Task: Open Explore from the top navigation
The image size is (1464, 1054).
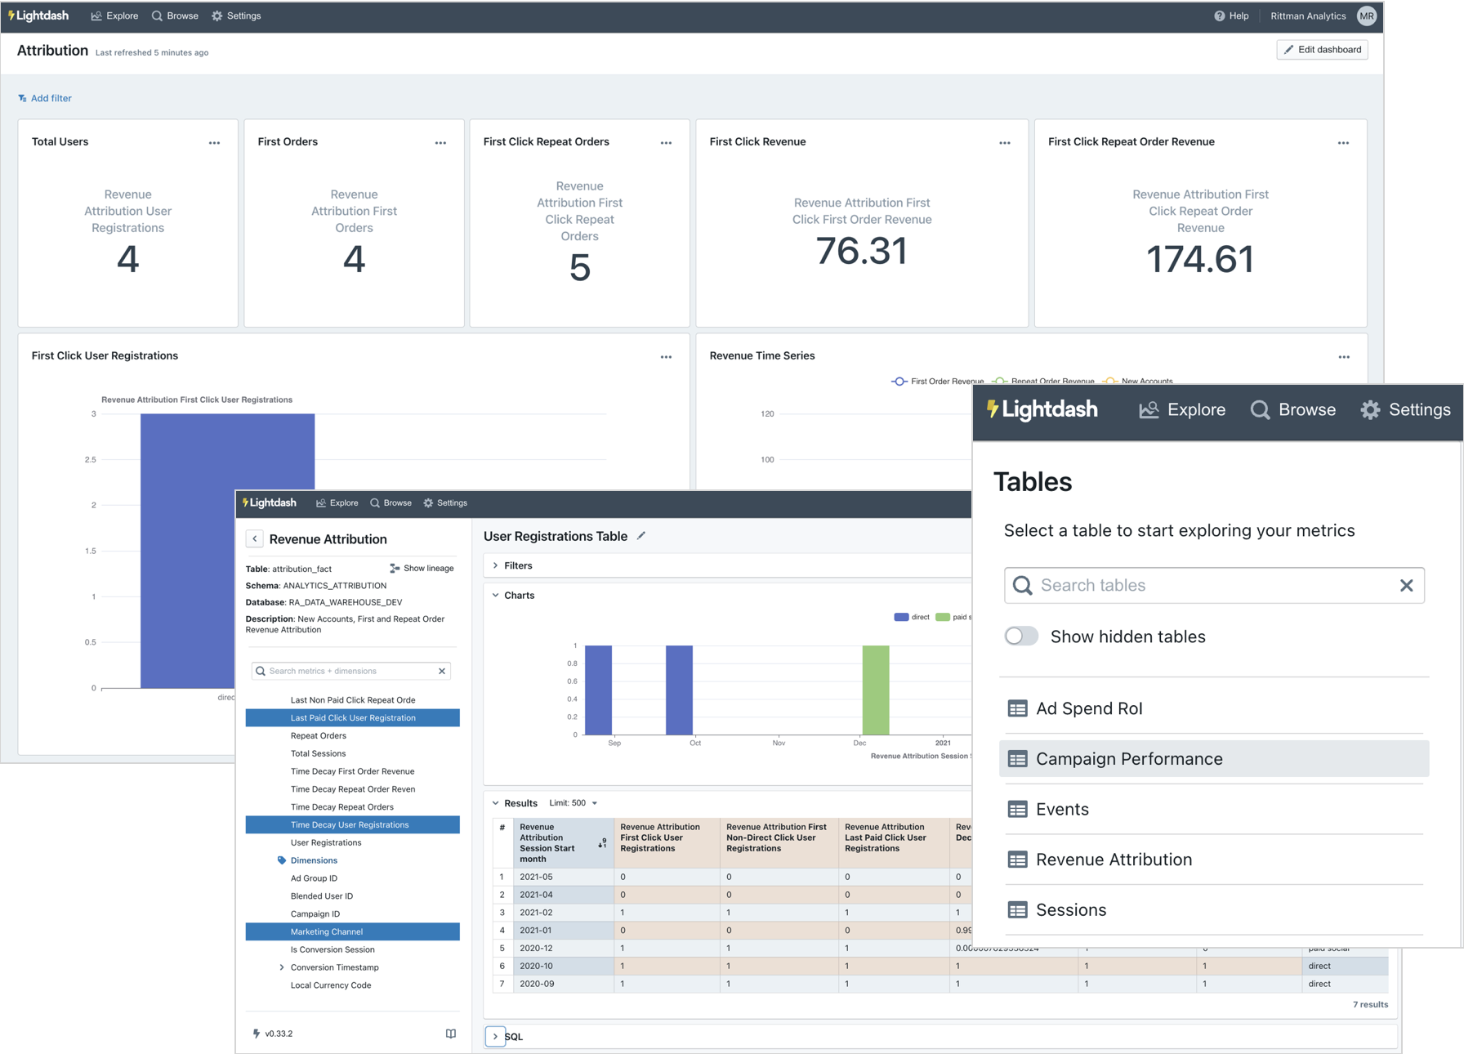Action: (114, 16)
